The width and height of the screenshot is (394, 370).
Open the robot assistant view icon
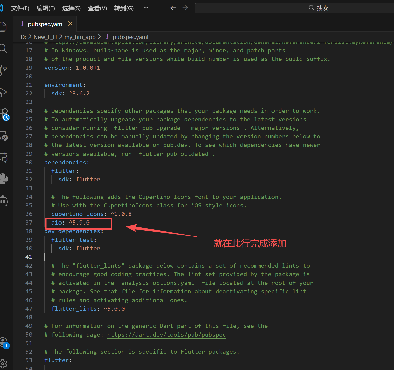(x=4, y=201)
